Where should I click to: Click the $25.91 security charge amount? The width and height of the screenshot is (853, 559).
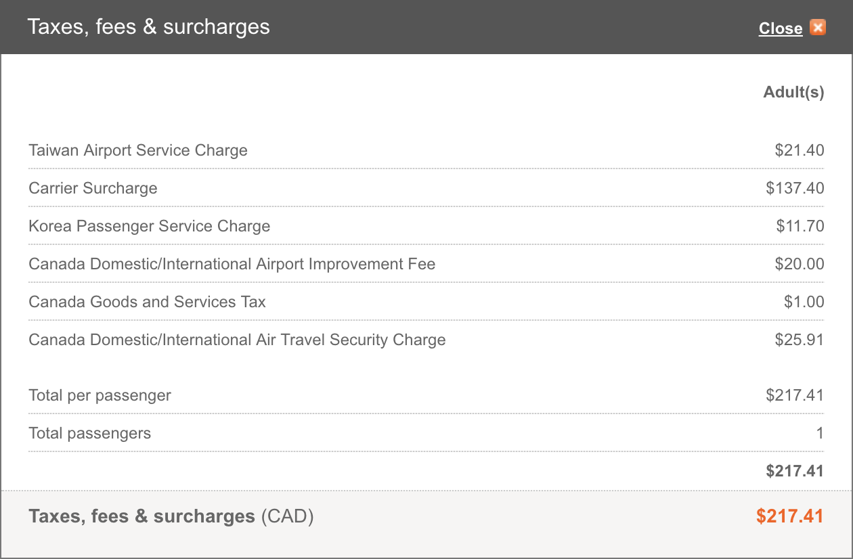(x=800, y=340)
